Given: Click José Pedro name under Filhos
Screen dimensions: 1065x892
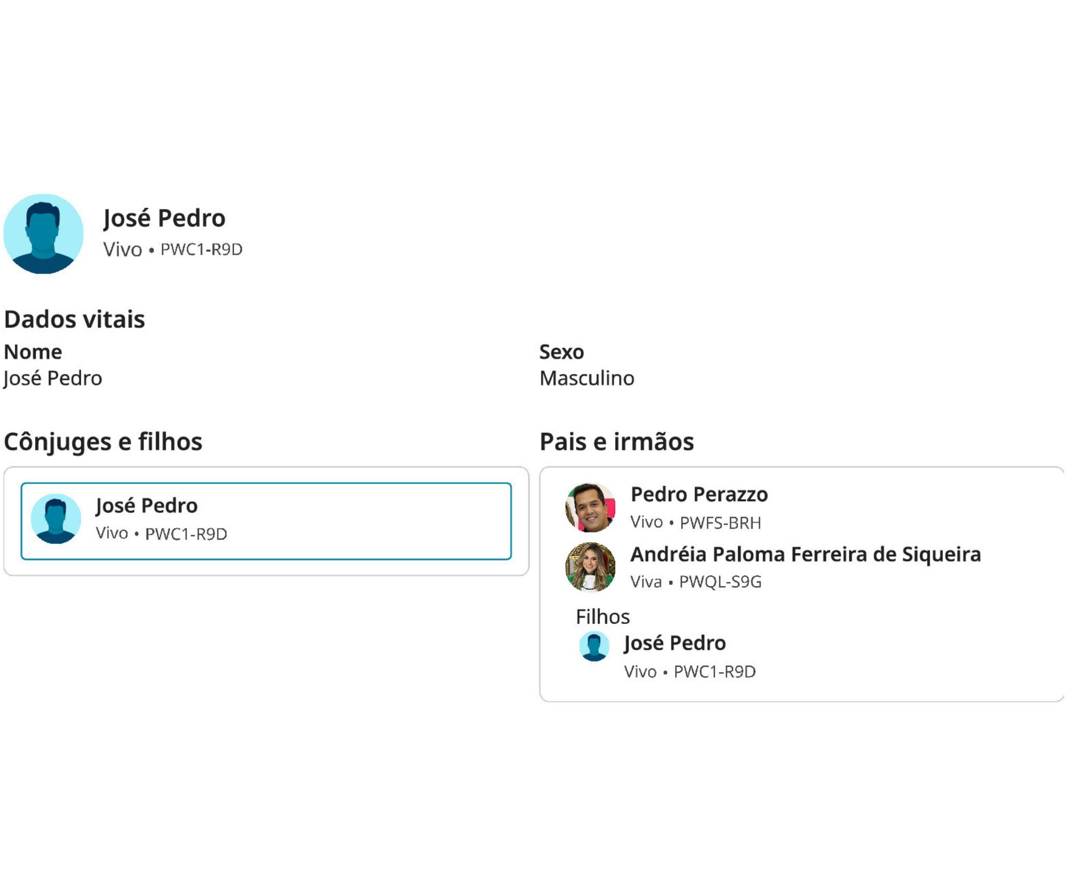Looking at the screenshot, I should 674,643.
